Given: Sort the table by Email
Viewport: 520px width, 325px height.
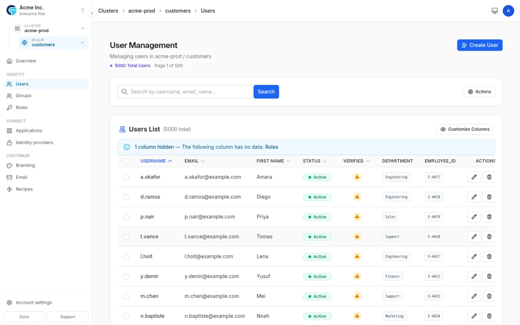Looking at the screenshot, I should click(195, 161).
